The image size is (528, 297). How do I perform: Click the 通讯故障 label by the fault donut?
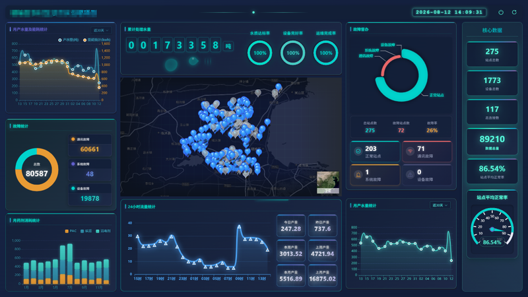pos(366,56)
